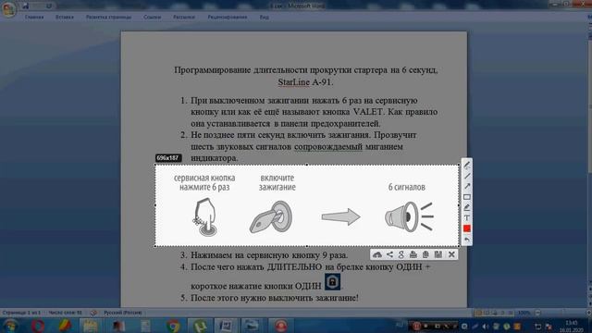
Task: Click the Русский (Россия) language indicator
Action: tap(123, 313)
